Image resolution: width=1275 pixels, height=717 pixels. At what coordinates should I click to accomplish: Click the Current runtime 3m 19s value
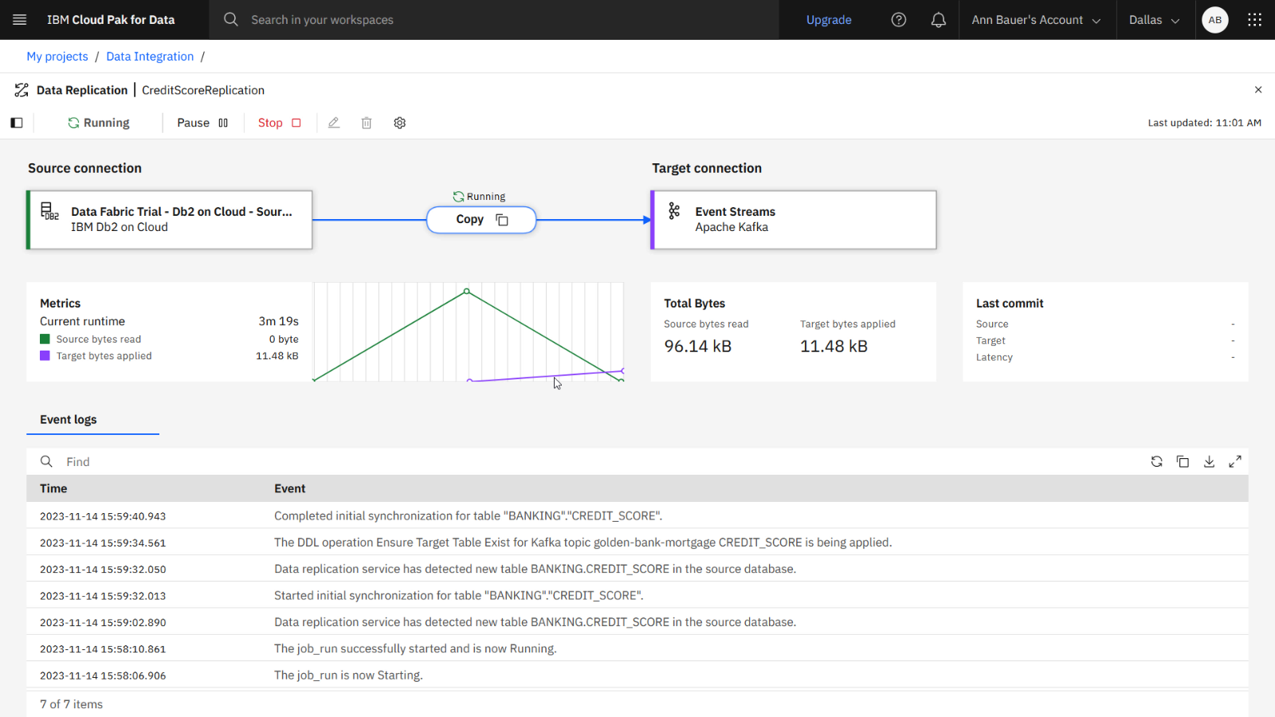click(x=278, y=321)
